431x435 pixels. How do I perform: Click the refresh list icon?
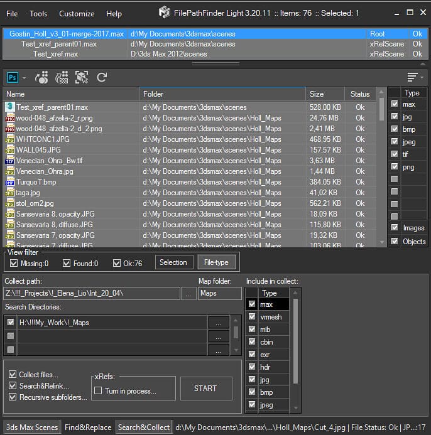(x=102, y=77)
